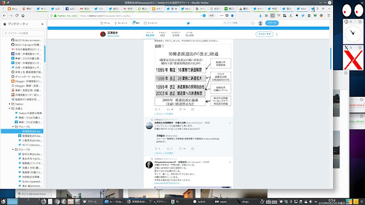Close the bookmarks sidebar with X

click(x=42, y=24)
